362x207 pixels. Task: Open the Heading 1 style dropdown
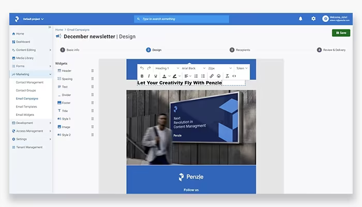tap(167, 68)
